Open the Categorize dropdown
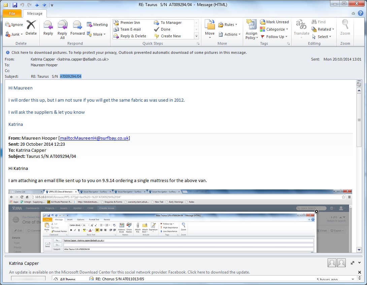This screenshot has width=367, height=285. coord(274,29)
